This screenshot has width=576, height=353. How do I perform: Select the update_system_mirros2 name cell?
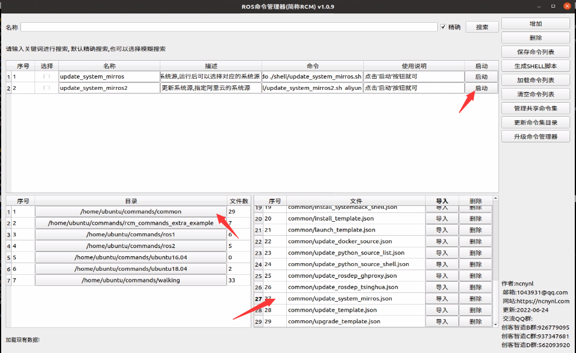tap(109, 88)
